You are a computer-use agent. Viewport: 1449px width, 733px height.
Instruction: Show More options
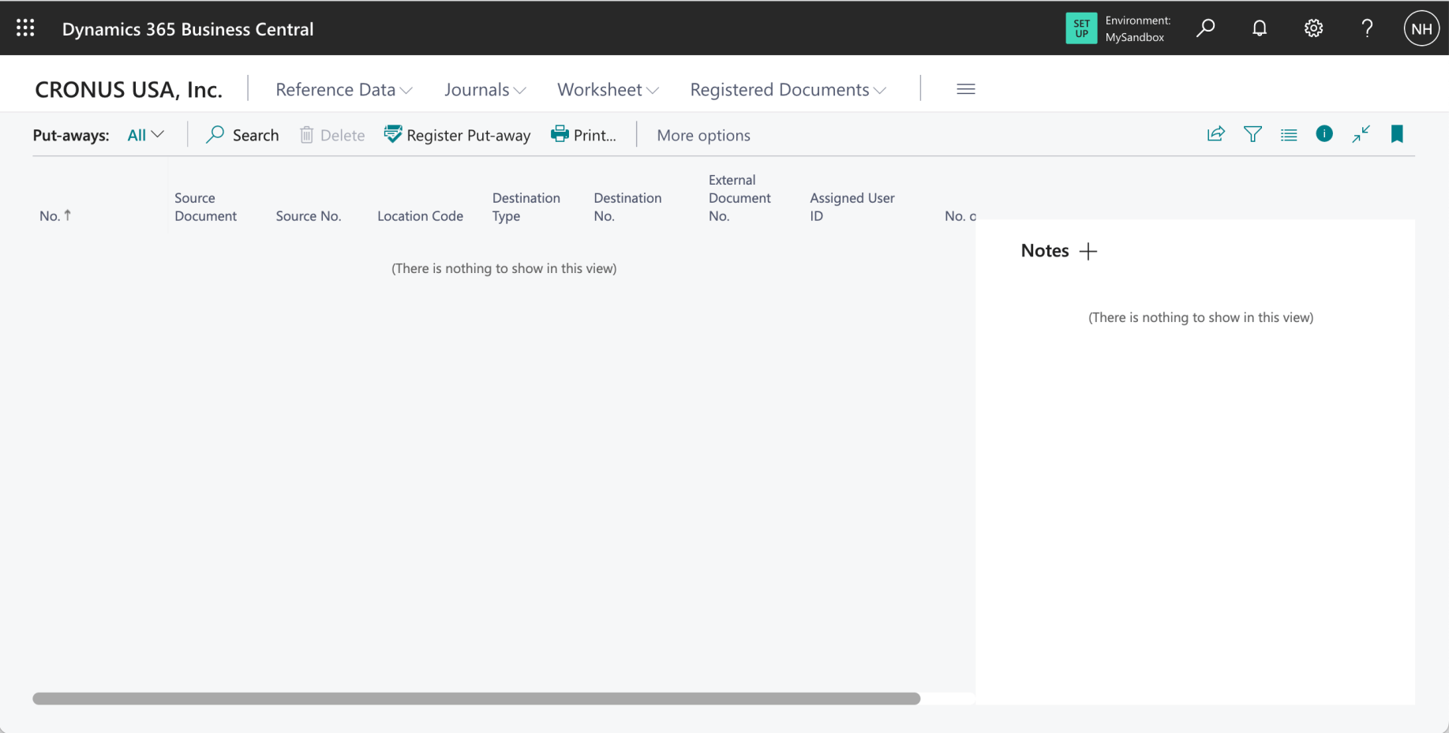(703, 135)
